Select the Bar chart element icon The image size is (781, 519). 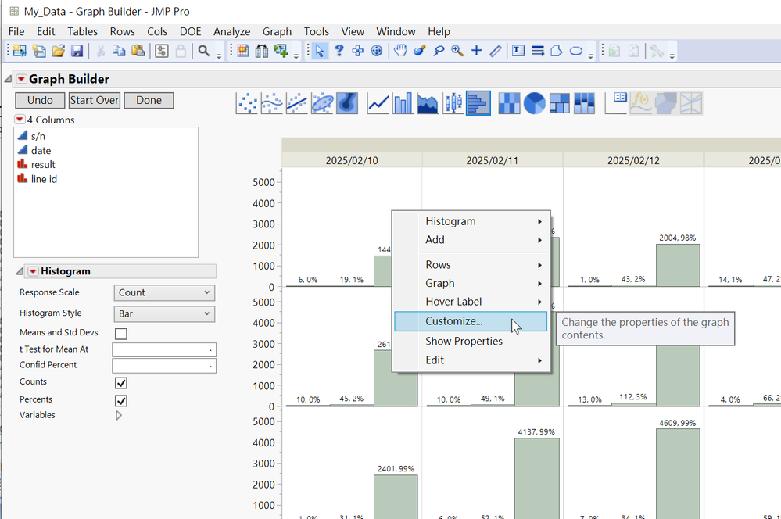pos(403,104)
